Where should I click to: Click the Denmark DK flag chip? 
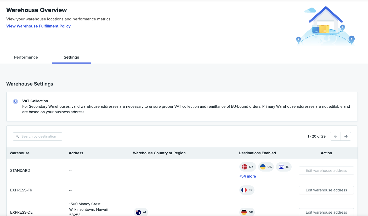247,167
